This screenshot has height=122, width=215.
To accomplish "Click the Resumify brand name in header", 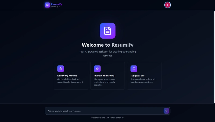I will pos(56,4).
